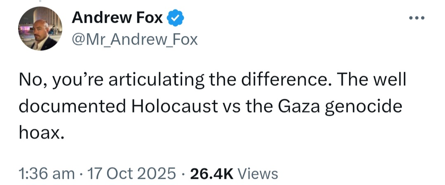445x185 pixels.
Task: Click the word difference in the tweet
Action: pos(284,80)
